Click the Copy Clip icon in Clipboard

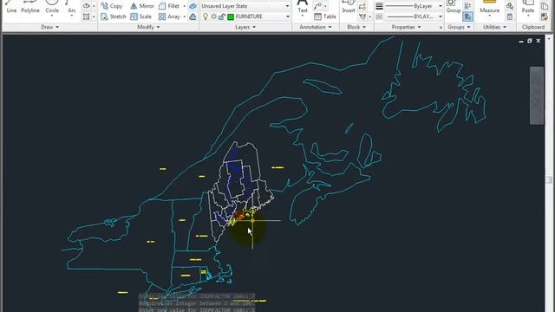pyautogui.click(x=545, y=6)
